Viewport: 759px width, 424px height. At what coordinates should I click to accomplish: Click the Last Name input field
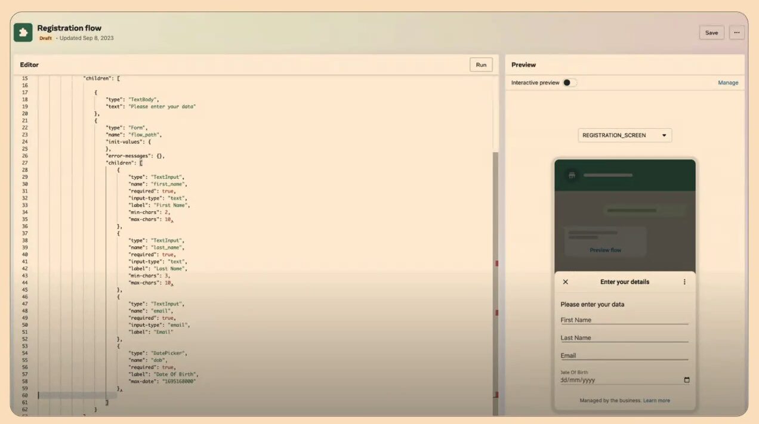coord(624,338)
